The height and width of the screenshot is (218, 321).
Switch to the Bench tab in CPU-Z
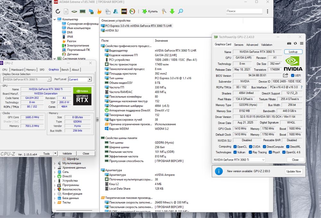(x=65, y=70)
